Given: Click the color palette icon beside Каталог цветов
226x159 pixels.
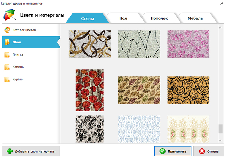Looking at the screenshot, I should click(7, 30).
